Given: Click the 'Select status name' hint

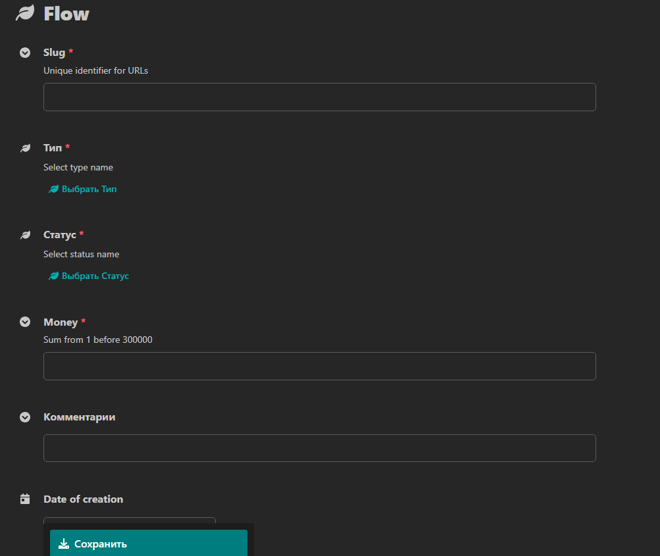Looking at the screenshot, I should pyautogui.click(x=81, y=254).
